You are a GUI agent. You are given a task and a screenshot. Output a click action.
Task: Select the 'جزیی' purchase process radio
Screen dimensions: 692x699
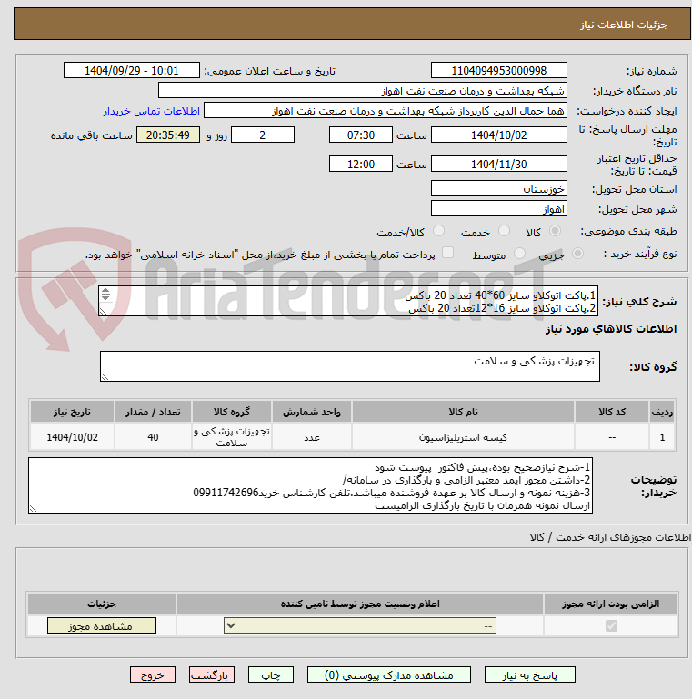point(577,254)
